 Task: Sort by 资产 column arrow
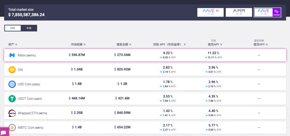[16, 44]
